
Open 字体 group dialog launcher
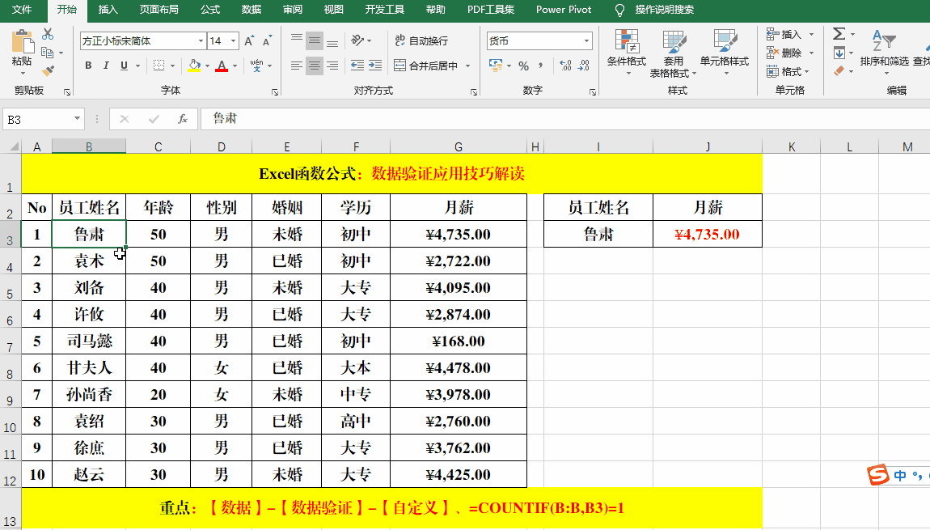[x=275, y=92]
